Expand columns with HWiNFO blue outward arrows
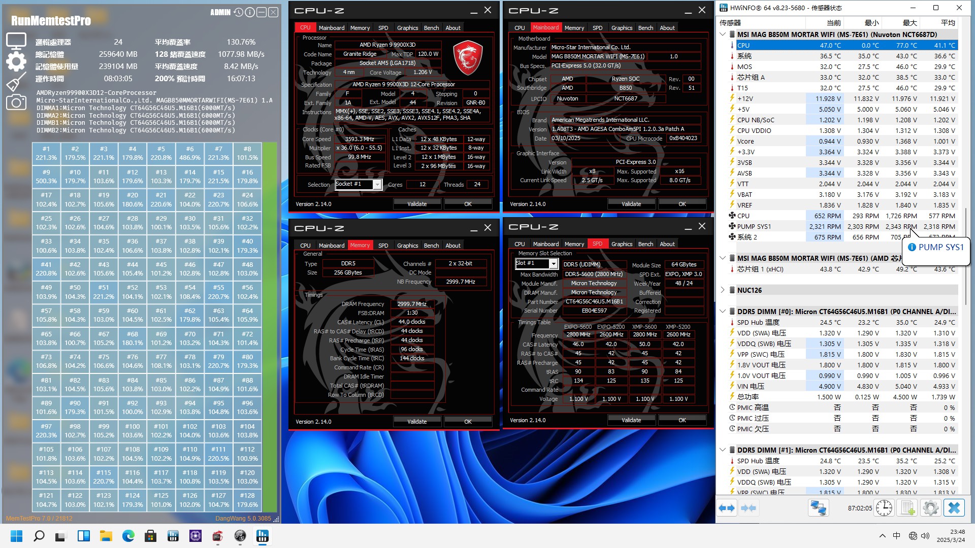 (727, 508)
